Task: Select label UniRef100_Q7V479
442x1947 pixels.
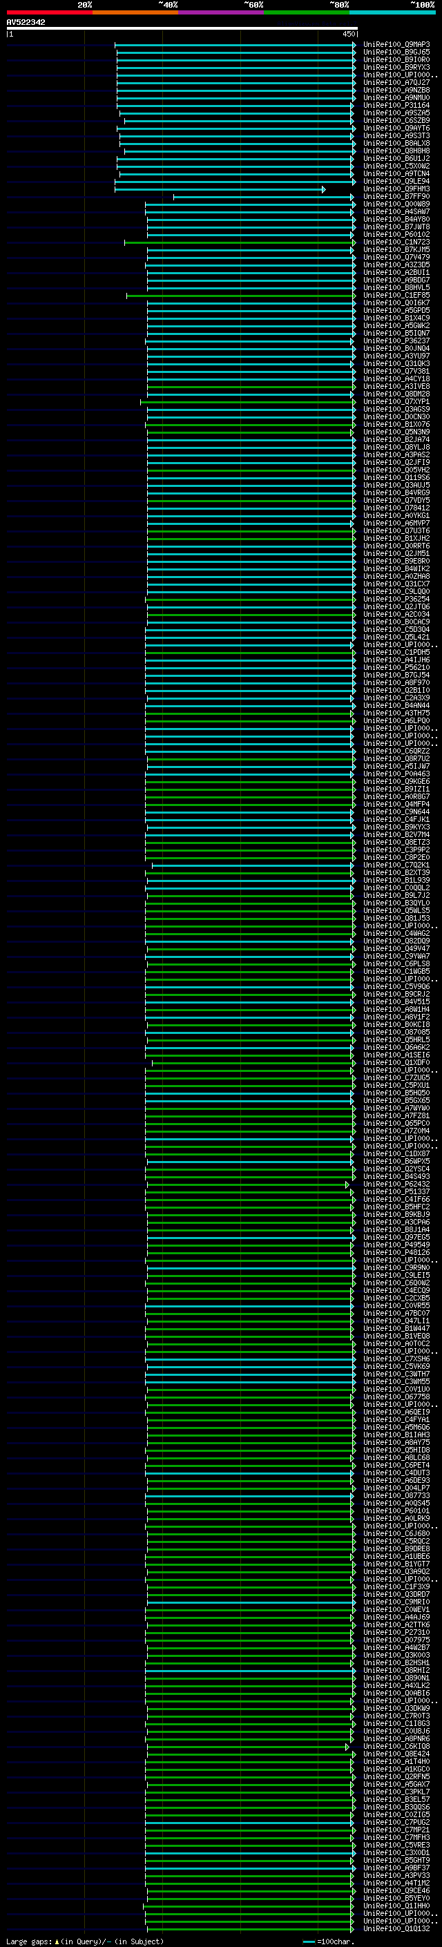Action: (396, 258)
